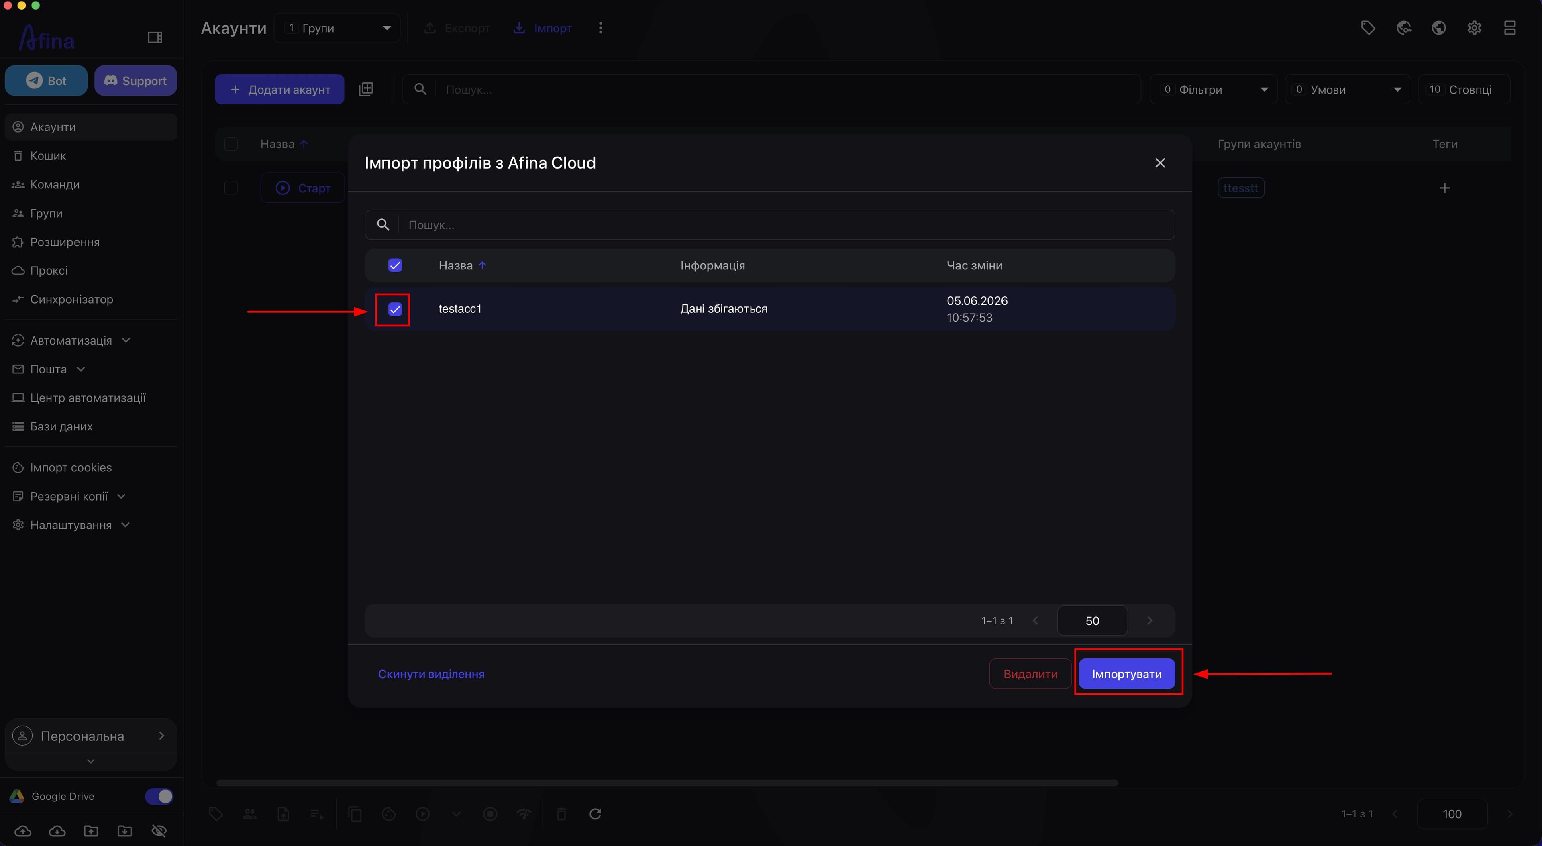
Task: Click the crossed-eye hide icon in sidebar footer
Action: point(159,830)
